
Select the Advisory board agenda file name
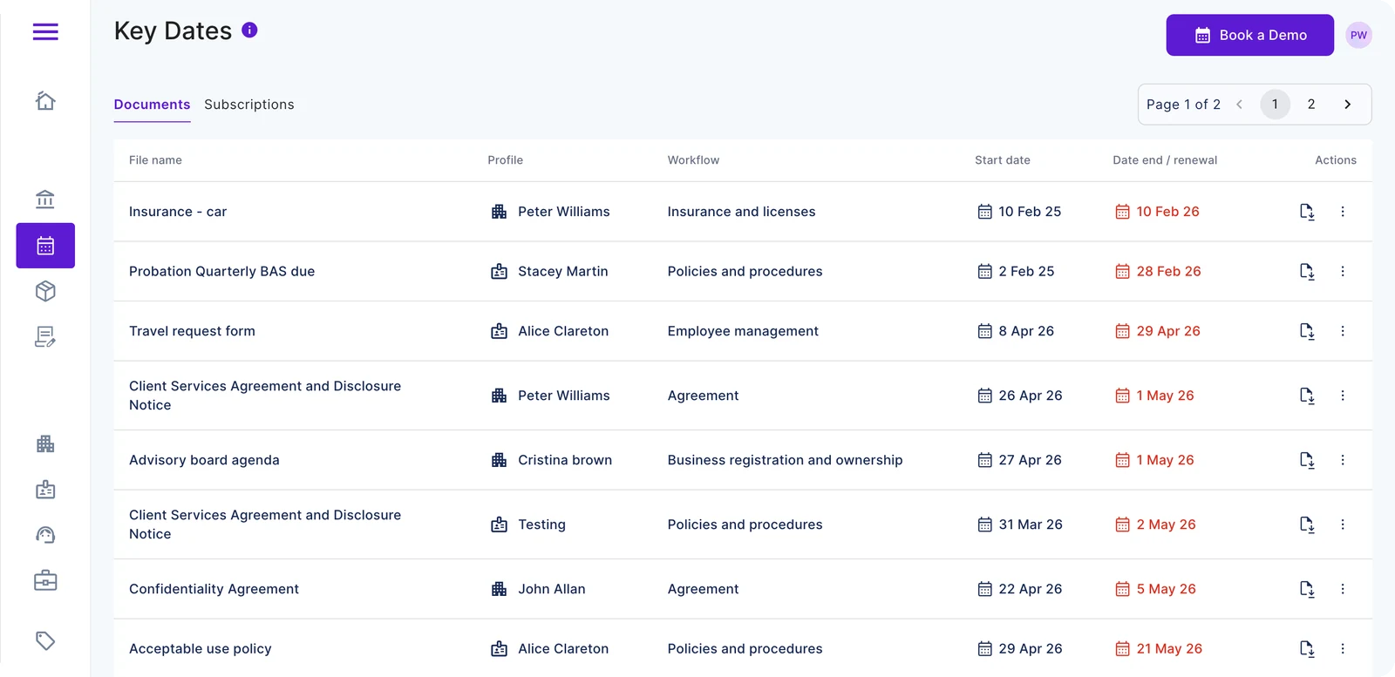coord(204,460)
